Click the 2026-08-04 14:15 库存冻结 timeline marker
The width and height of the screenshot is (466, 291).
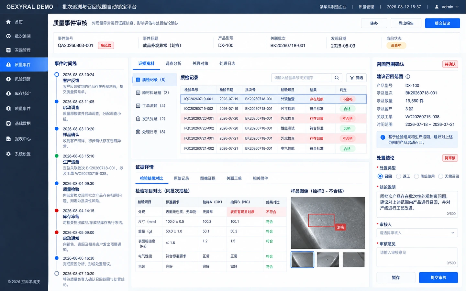57,210
